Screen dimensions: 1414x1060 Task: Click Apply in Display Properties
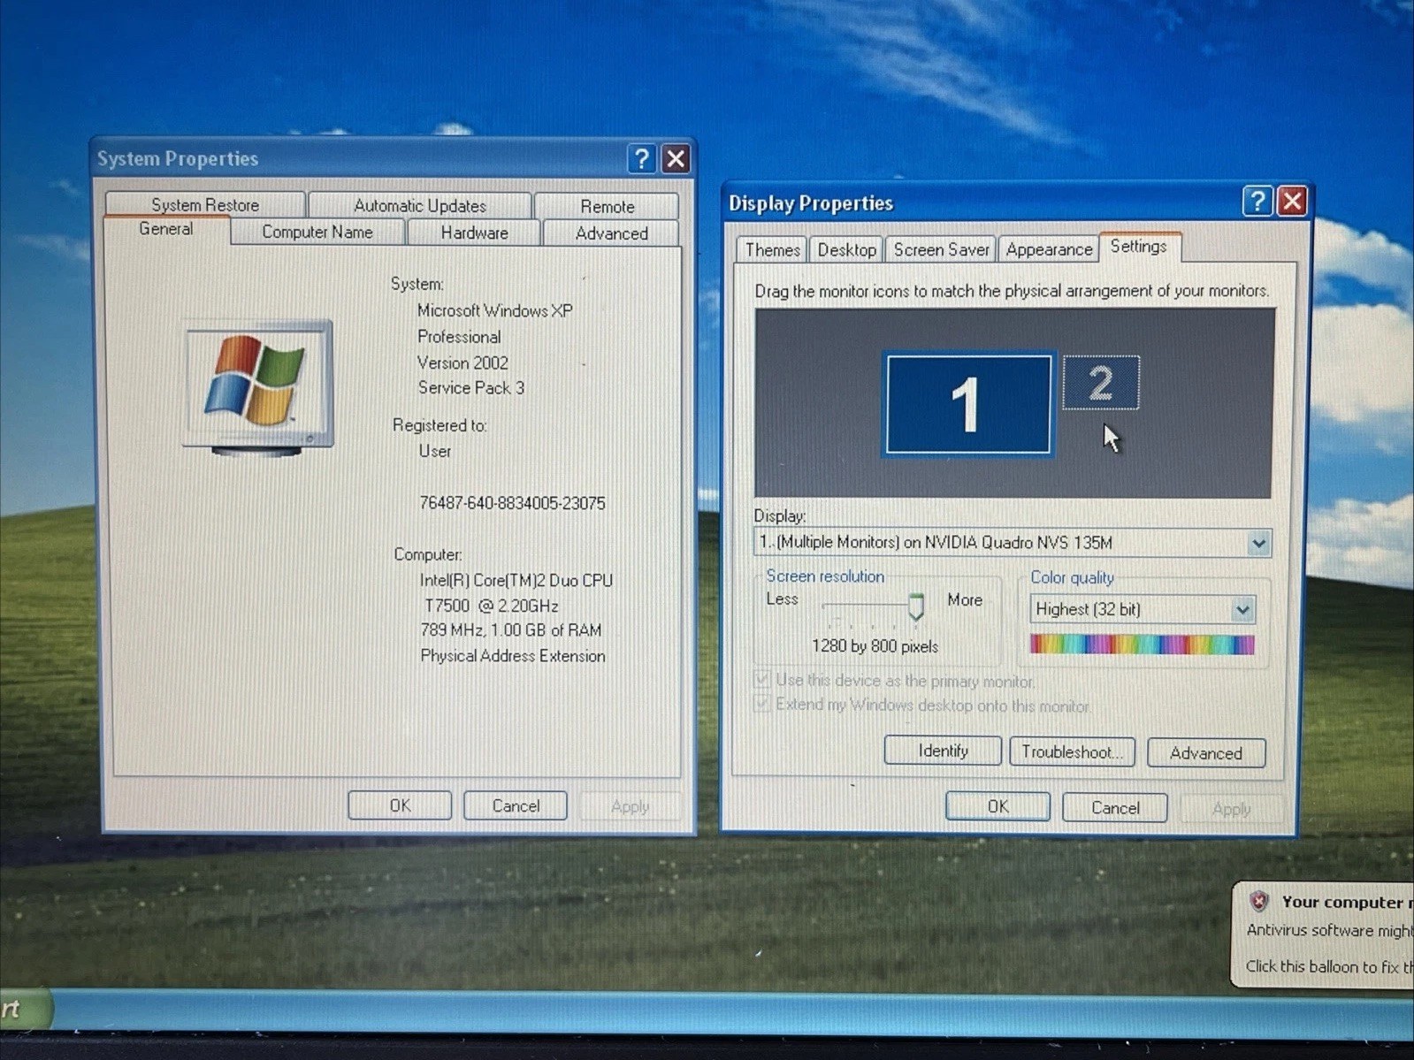click(x=1231, y=809)
